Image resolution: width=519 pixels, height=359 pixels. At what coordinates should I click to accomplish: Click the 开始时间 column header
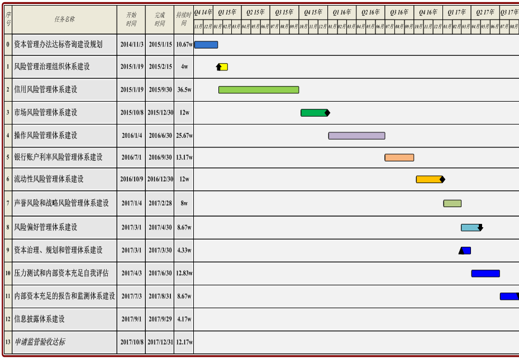(131, 20)
